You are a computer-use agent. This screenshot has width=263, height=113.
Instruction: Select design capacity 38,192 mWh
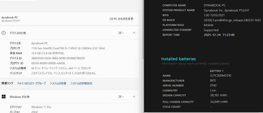[219, 95]
